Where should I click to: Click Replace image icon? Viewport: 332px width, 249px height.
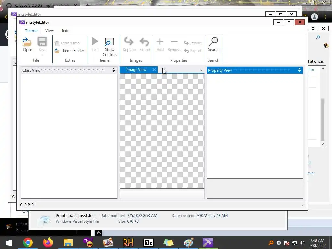[129, 41]
